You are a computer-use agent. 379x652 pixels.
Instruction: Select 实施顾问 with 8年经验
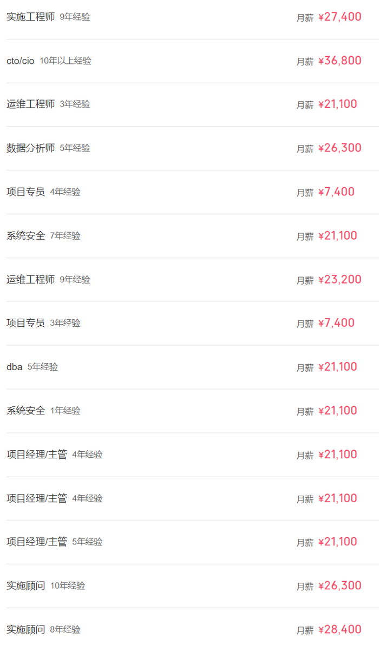pos(26,629)
